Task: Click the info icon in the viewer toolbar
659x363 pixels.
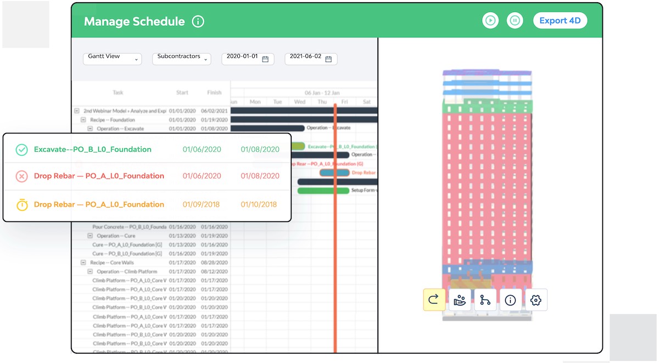Action: (510, 300)
